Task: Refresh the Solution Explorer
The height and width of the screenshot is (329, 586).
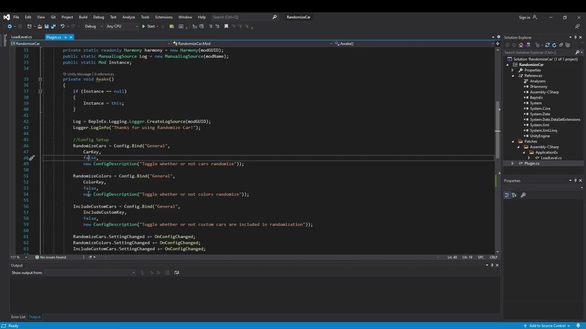Action: [554, 45]
